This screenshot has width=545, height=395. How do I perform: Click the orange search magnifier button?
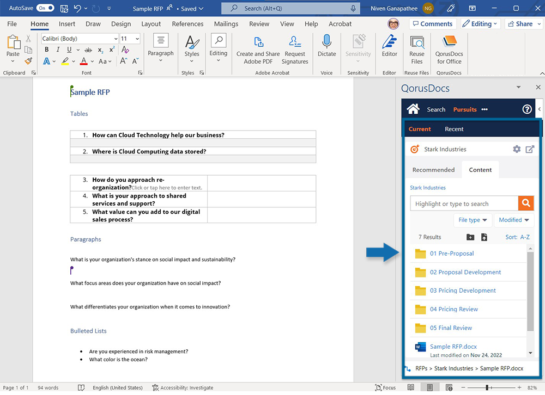click(x=526, y=203)
